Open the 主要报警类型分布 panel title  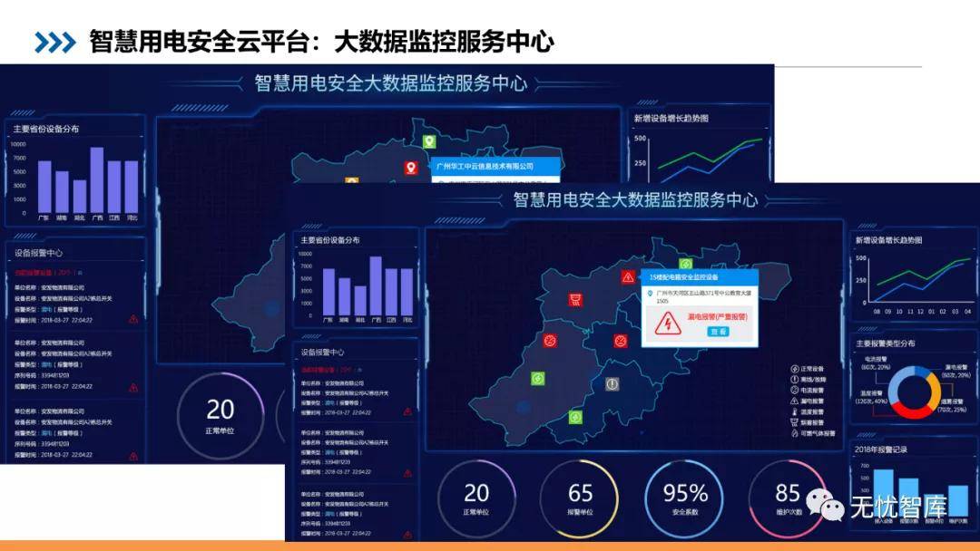(885, 343)
